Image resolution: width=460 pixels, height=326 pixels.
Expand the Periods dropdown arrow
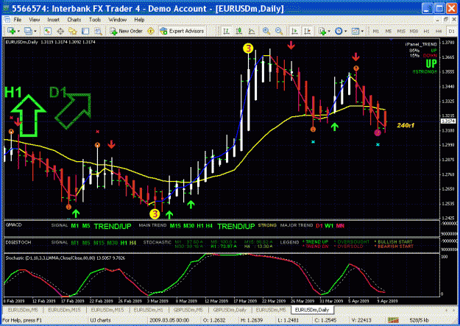pyautogui.click(x=346, y=31)
